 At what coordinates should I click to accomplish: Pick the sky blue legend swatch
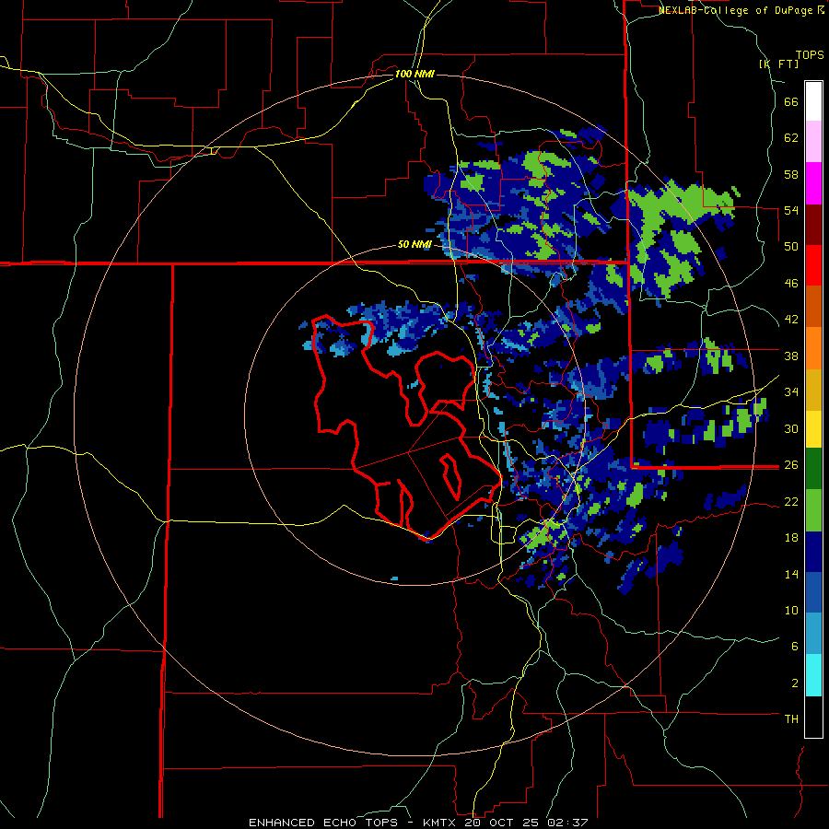coord(813,634)
